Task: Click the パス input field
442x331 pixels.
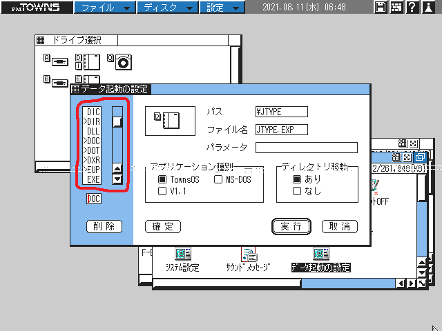Action: click(x=281, y=112)
